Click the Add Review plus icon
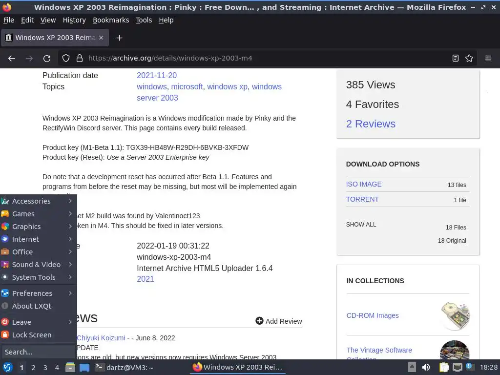The width and height of the screenshot is (500, 375). coord(260,321)
